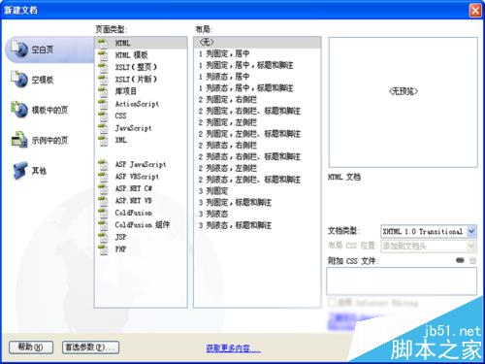Open the 其他 category icon
Screen dimensions: 485x364
point(19,170)
